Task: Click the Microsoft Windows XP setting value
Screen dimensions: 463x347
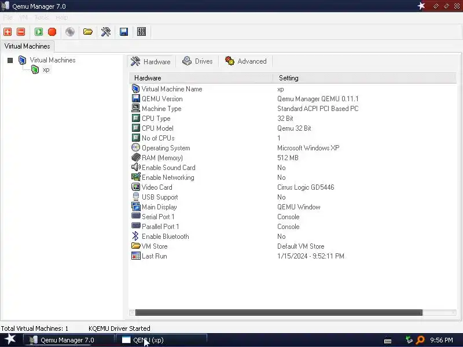Action: click(308, 147)
